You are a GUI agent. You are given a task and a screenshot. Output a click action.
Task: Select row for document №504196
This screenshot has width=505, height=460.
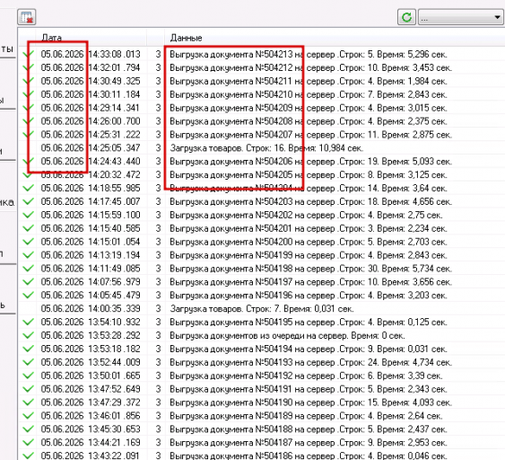[x=262, y=296]
